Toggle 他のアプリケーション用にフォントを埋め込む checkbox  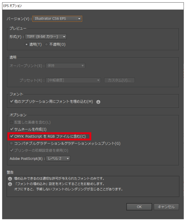(12, 101)
